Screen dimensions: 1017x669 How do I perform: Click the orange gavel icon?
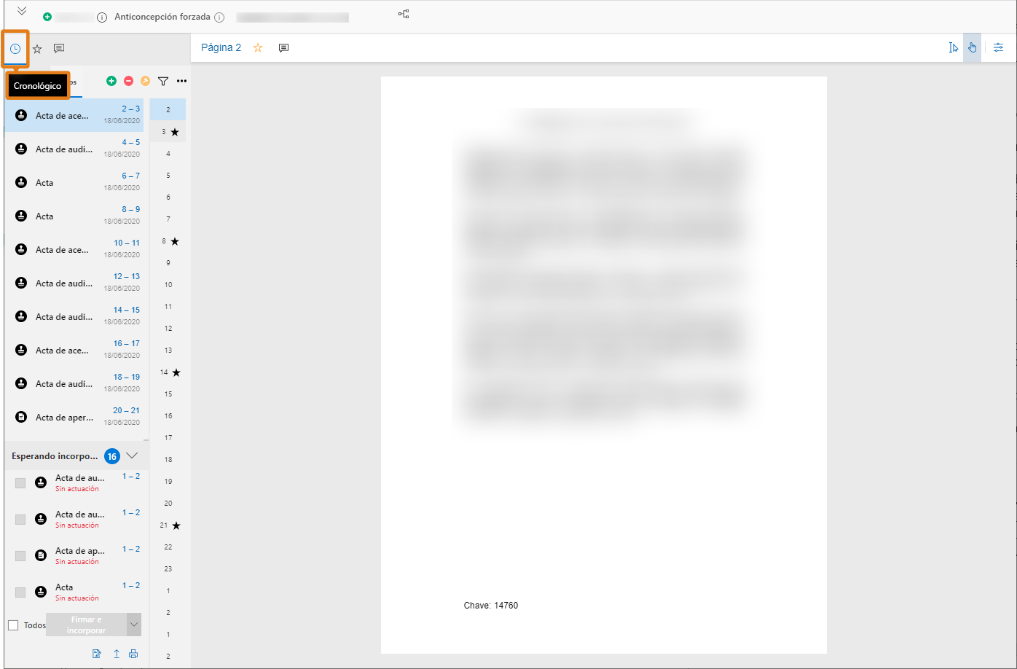pyautogui.click(x=145, y=81)
